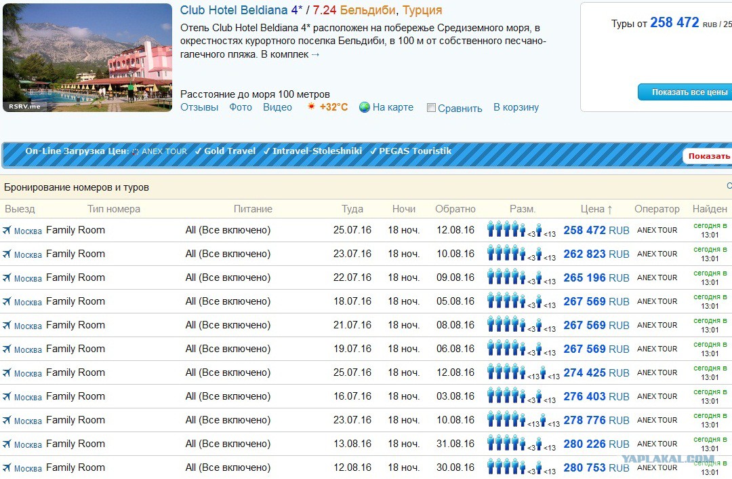Open the Отзывы reviews link

(x=199, y=107)
